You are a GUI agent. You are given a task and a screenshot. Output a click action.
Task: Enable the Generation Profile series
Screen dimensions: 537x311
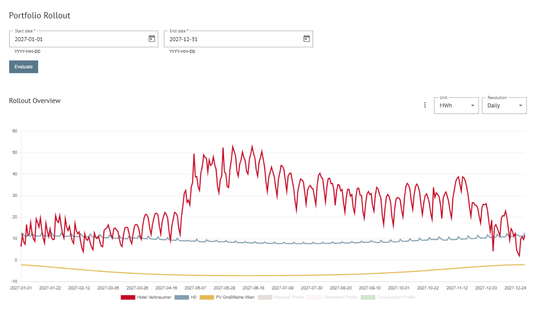coord(340,297)
